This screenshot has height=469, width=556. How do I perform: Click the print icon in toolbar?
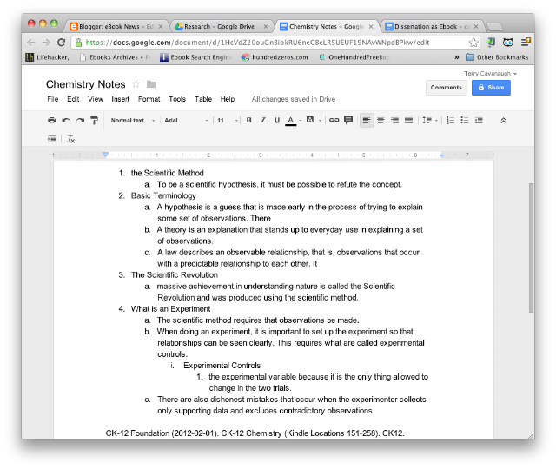(x=52, y=120)
